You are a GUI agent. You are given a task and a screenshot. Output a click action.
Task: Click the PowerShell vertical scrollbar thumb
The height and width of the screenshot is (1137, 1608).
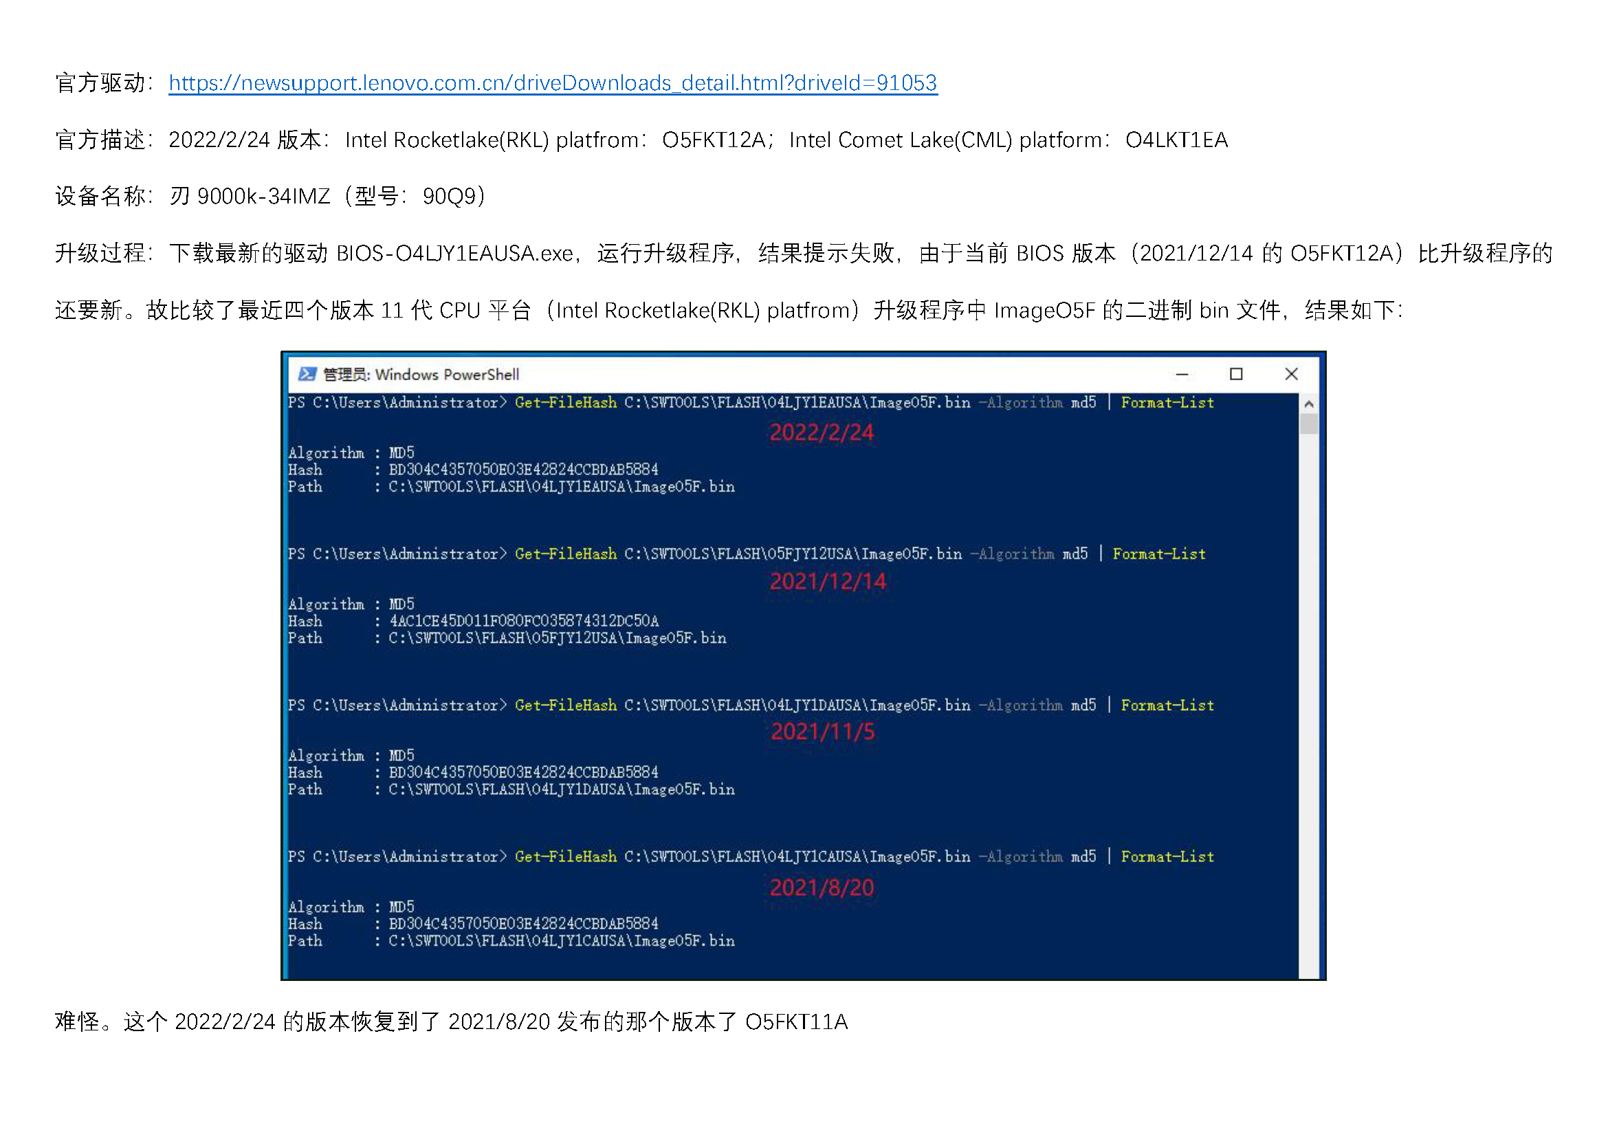pos(1308,423)
